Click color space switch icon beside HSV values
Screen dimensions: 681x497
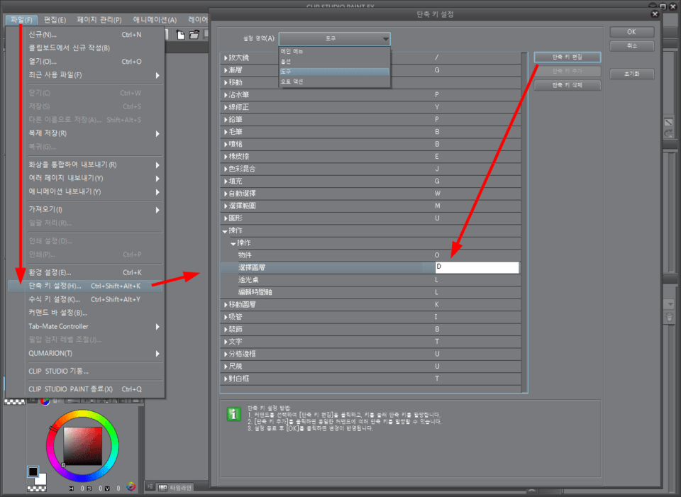click(130, 487)
